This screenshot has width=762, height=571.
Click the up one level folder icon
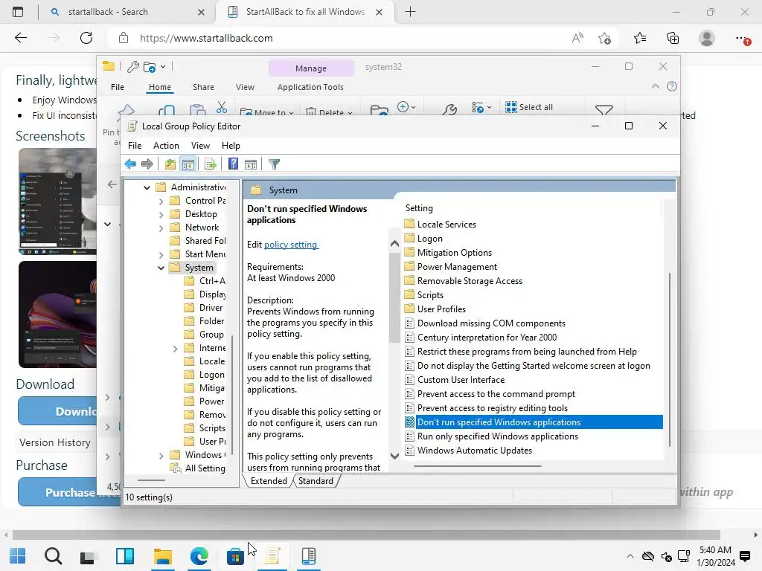(x=170, y=164)
